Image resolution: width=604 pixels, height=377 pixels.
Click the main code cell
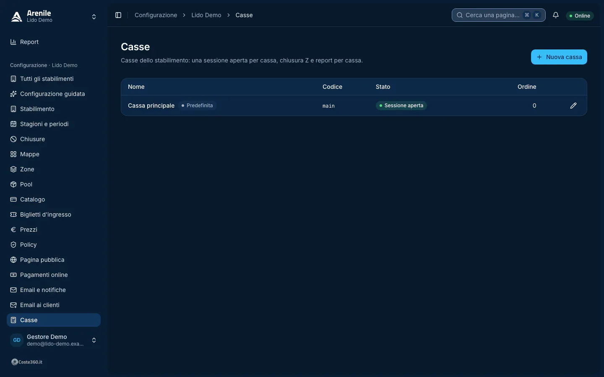pos(328,106)
